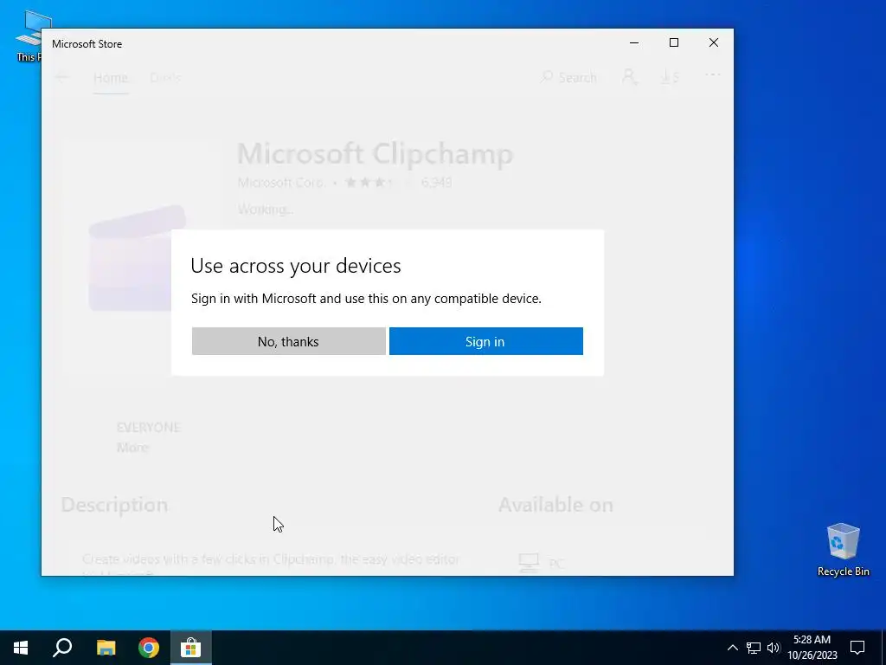886x665 pixels.
Task: Click the 'Use across your devices' heading
Action: [296, 266]
